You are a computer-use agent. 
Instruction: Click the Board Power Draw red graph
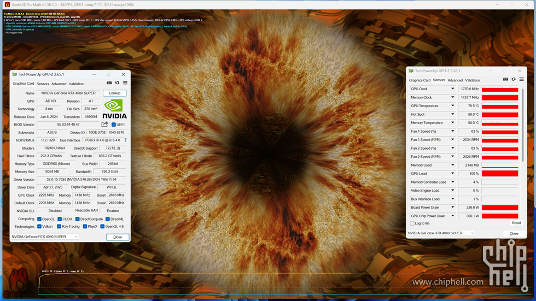point(500,207)
